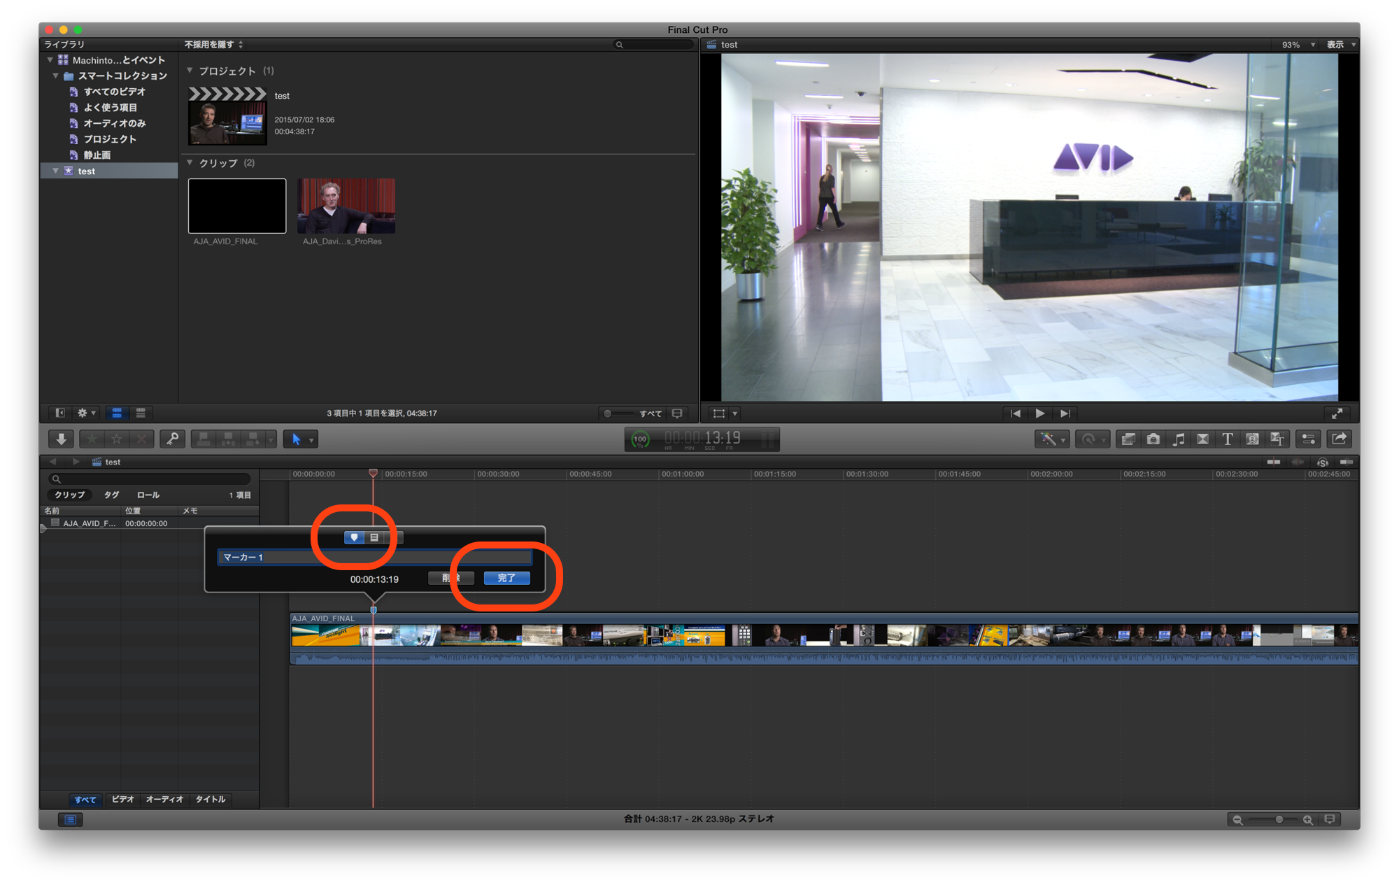Mark selection as Favorite with green star
Image resolution: width=1399 pixels, height=885 pixels.
point(92,439)
